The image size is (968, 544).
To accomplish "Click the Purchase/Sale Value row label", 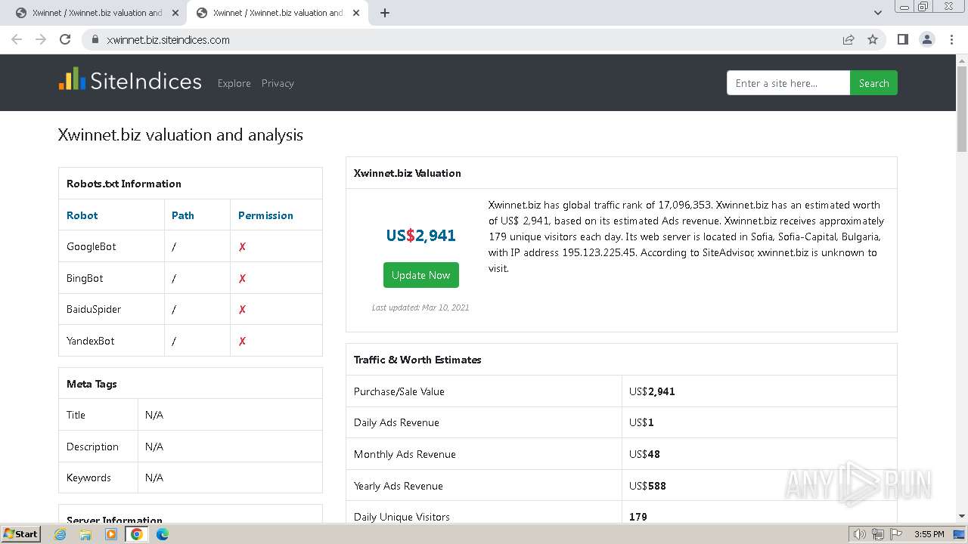I will point(399,391).
